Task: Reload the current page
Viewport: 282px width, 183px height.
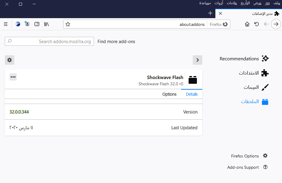Action: (257, 24)
